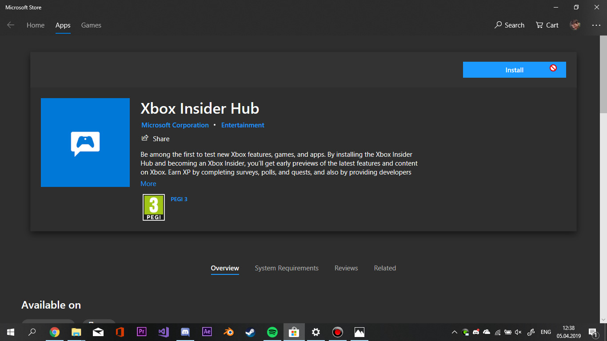Open the Home tab
This screenshot has height=341, width=607.
click(36, 25)
